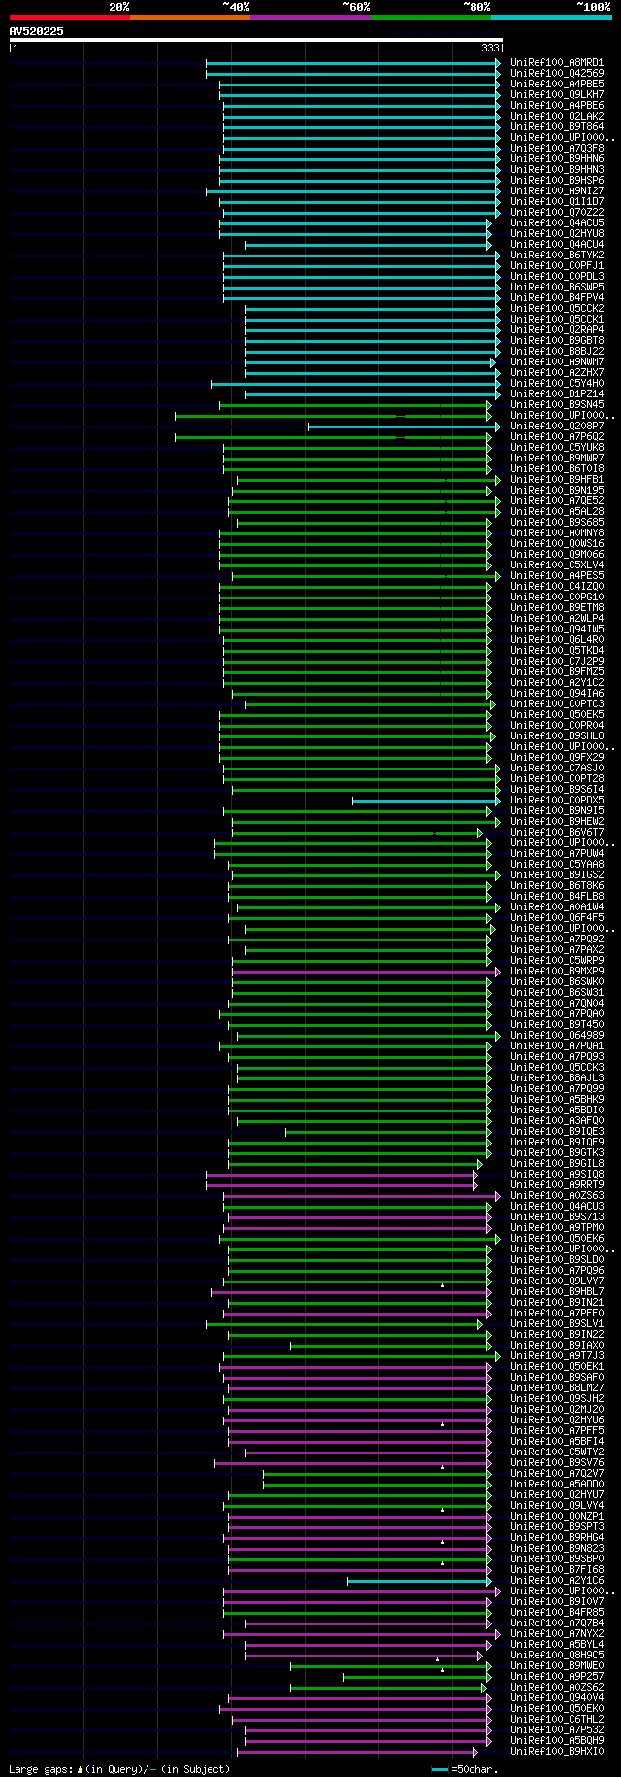Open the last hit UniRef100_B9HXI0
The width and height of the screenshot is (621, 1777).
557,1752
